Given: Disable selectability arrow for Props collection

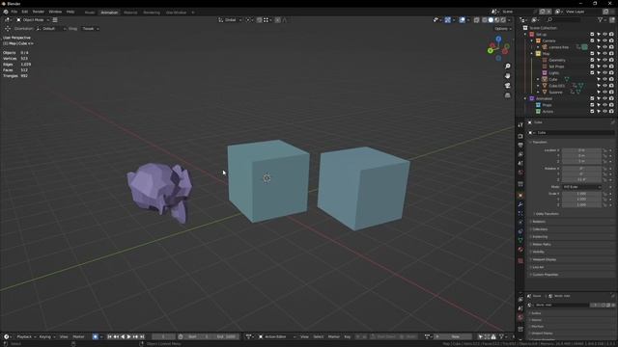Looking at the screenshot, I should coord(599,105).
